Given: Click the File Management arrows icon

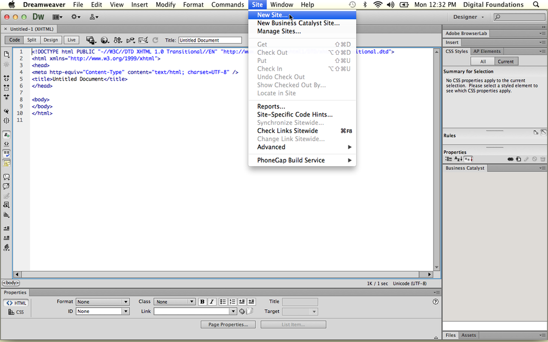Looking at the screenshot, I should [x=117, y=40].
